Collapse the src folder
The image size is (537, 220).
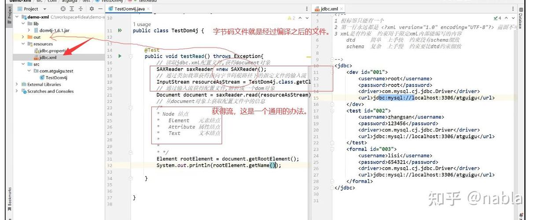[23, 64]
